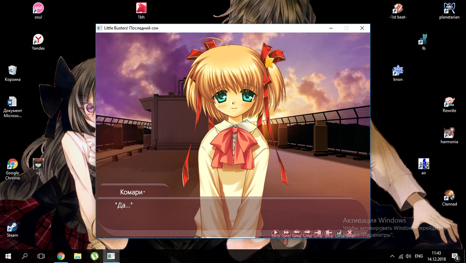This screenshot has width=466, height=263.
Task: Go back with the Пред arrow
Action: pyautogui.click(x=297, y=233)
